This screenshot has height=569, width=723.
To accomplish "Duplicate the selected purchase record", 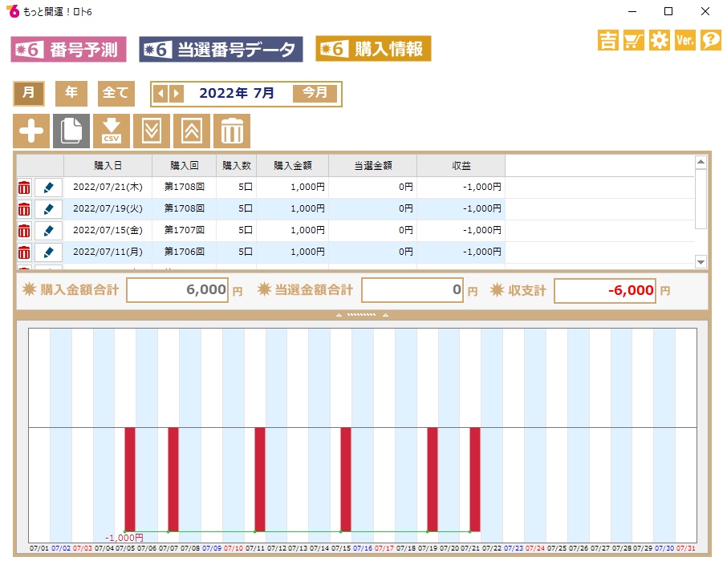I will 71,131.
